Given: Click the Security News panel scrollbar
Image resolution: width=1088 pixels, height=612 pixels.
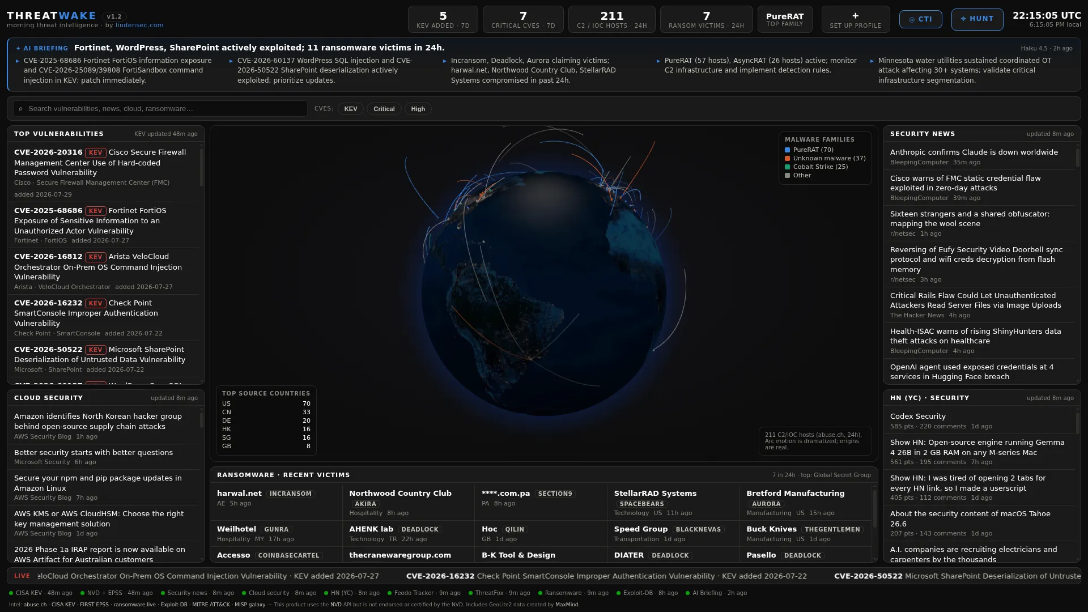Looking at the screenshot, I should click(x=1078, y=158).
